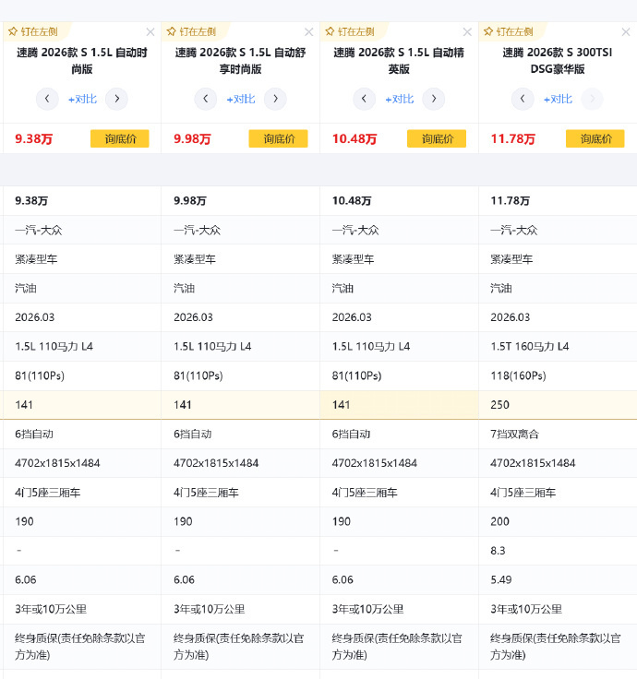Click 询底价 for the 9.38万 model
The height and width of the screenshot is (679, 637).
point(120,138)
